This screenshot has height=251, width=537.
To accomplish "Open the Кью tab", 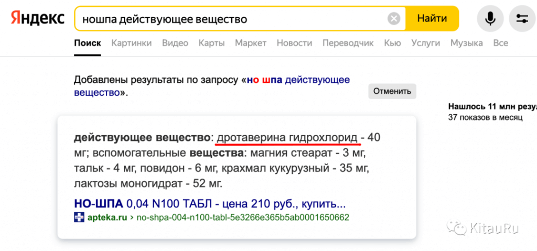I will 392,43.
